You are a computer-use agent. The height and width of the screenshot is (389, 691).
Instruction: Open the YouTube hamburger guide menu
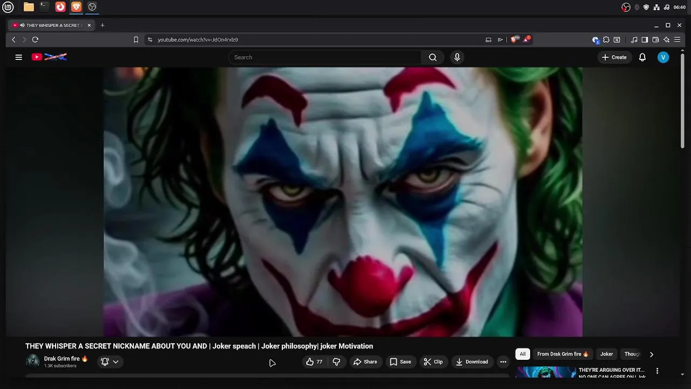(x=18, y=57)
